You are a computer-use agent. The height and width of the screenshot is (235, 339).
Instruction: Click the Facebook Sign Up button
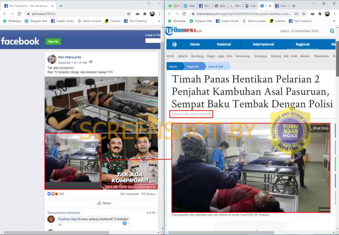point(53,42)
